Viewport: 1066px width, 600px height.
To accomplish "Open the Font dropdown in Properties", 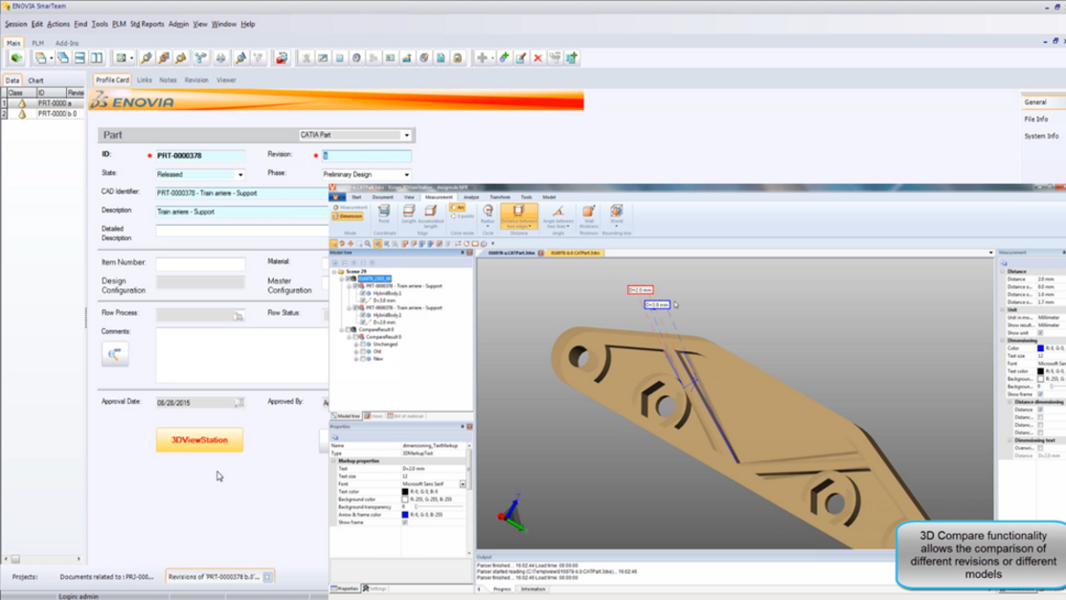I will pos(463,484).
